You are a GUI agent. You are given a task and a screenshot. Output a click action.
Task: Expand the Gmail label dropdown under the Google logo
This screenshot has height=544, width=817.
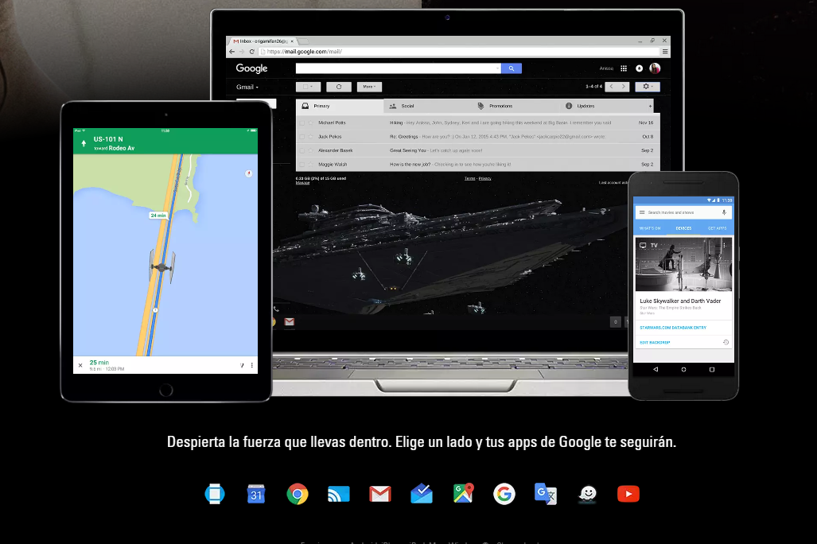247,87
